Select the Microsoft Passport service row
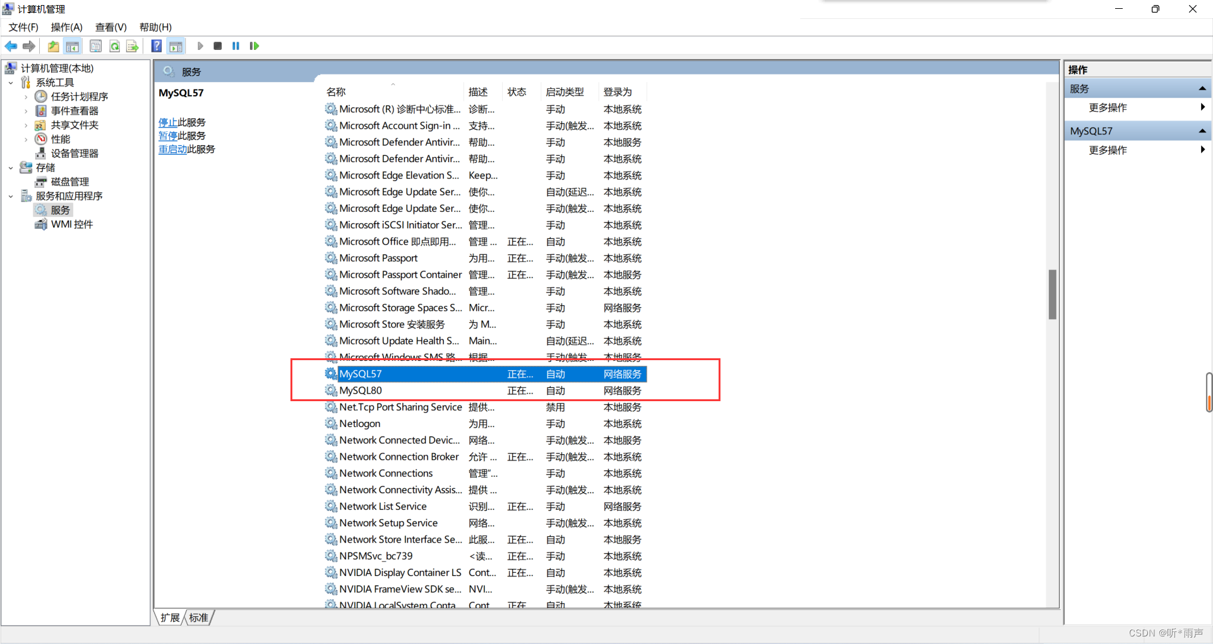1213x644 pixels. [485, 259]
